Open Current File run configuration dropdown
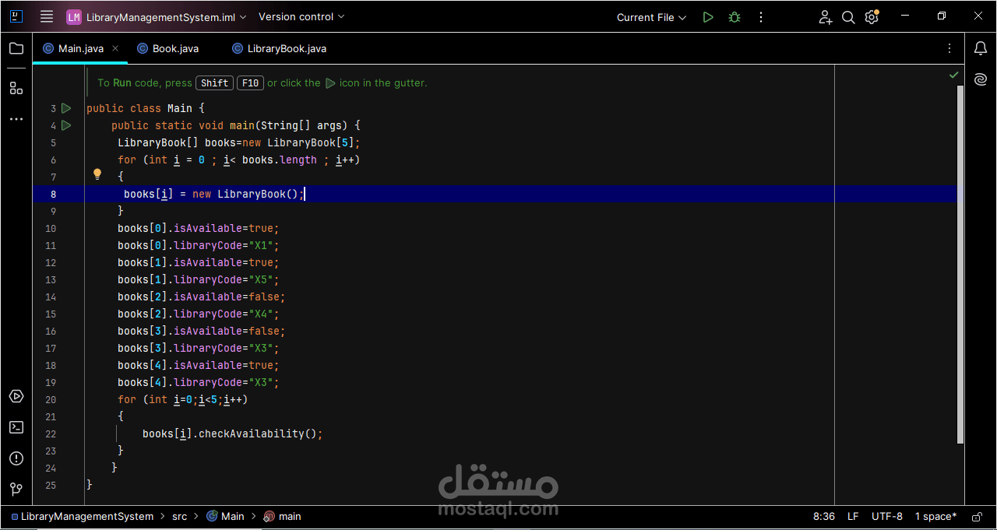Image resolution: width=997 pixels, height=530 pixels. [651, 17]
